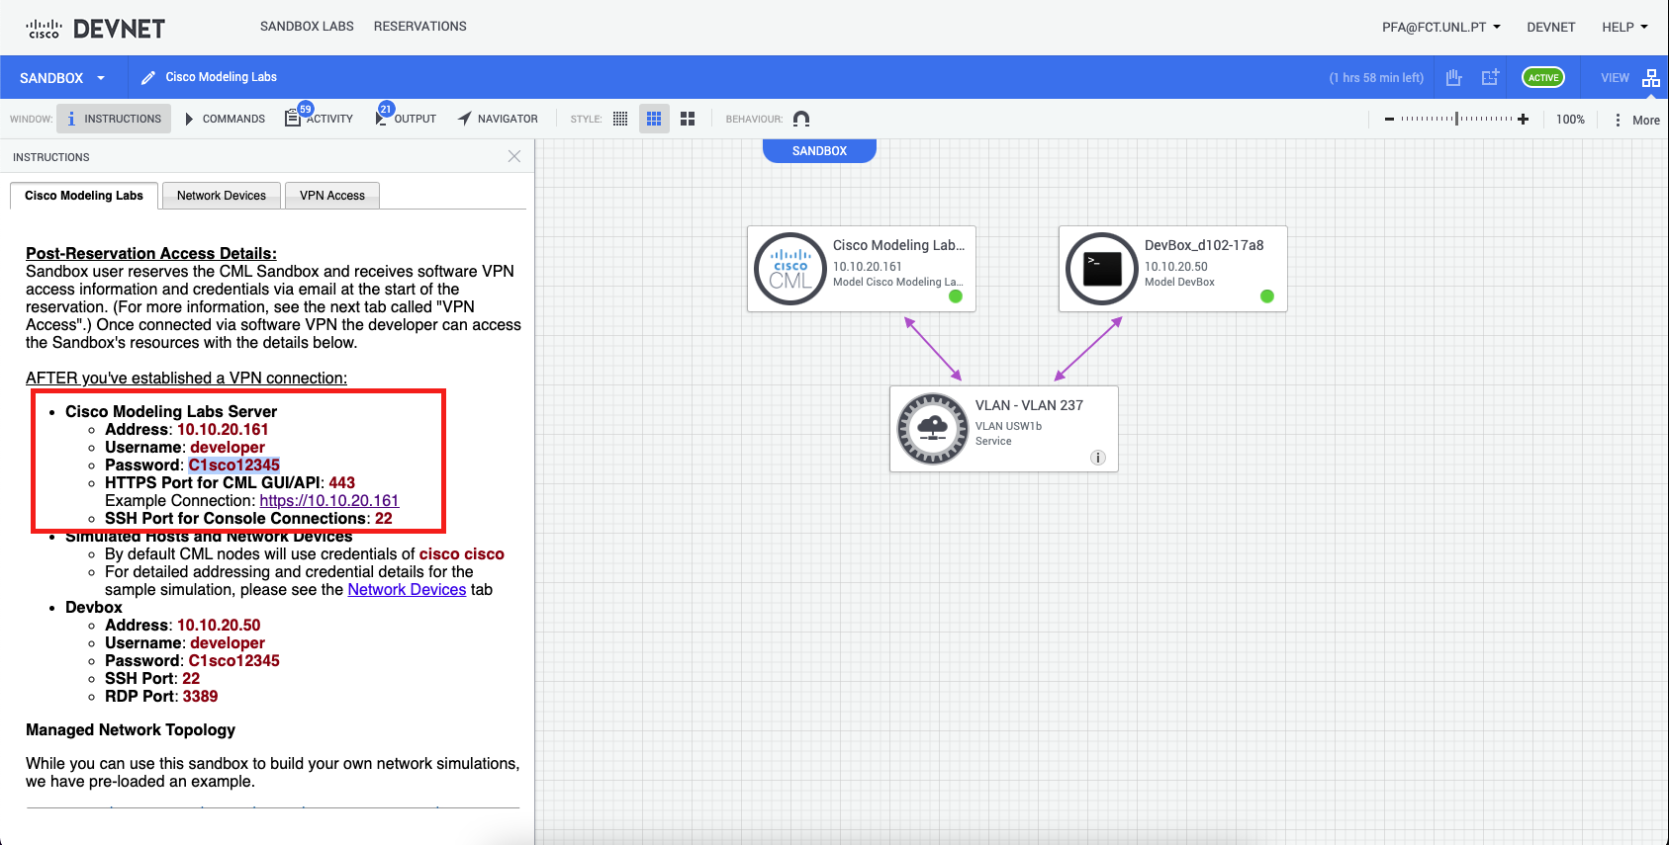Click the extend reservation icon

pyautogui.click(x=1490, y=77)
